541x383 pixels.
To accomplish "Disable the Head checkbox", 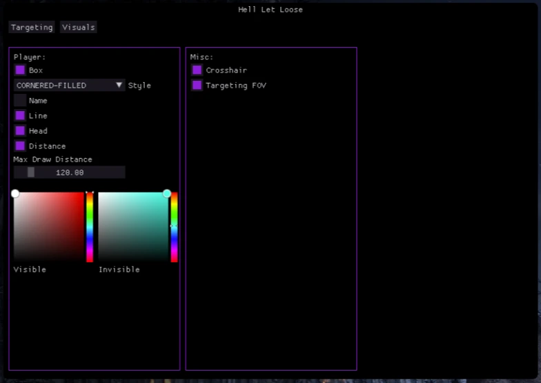I will click(x=20, y=131).
